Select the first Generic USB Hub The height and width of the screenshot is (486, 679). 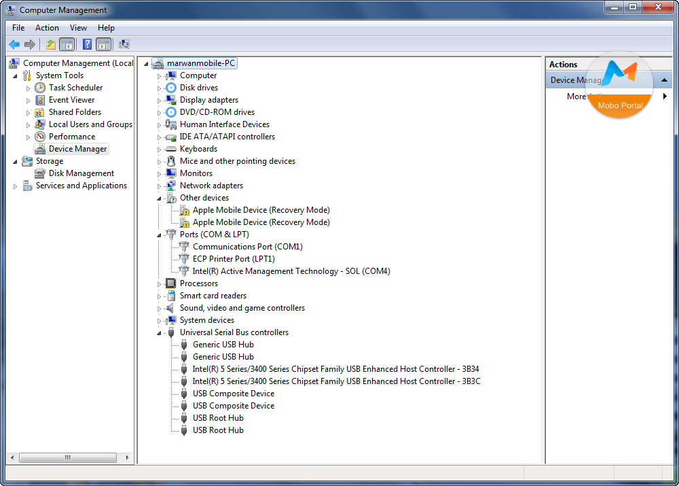(x=223, y=345)
